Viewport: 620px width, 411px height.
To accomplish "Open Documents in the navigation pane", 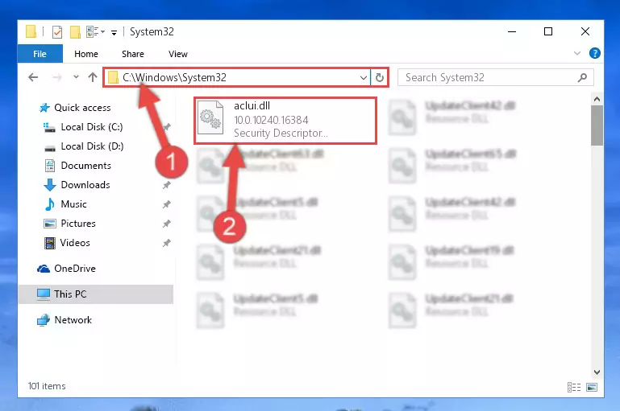I will [x=85, y=166].
